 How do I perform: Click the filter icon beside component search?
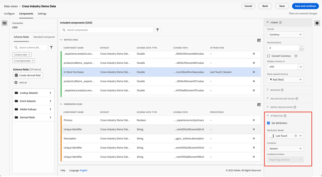(158, 30)
